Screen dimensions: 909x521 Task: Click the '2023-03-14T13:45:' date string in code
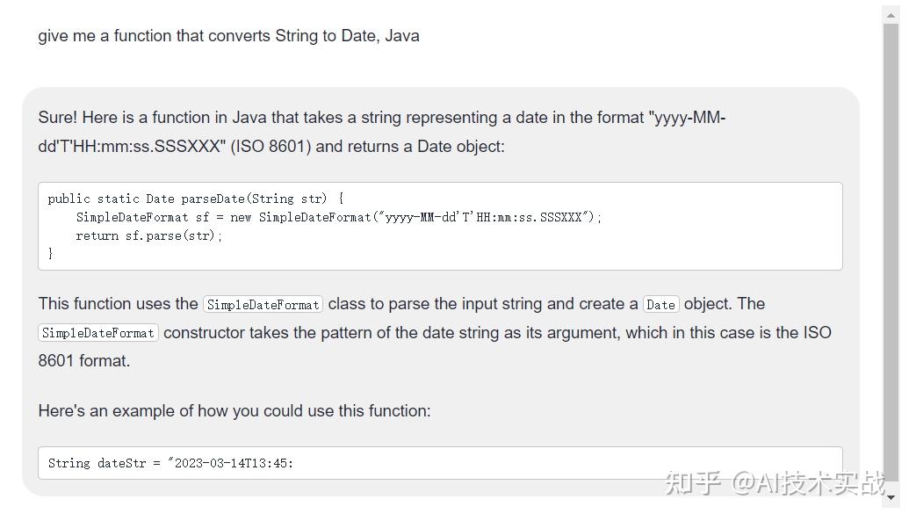[234, 463]
